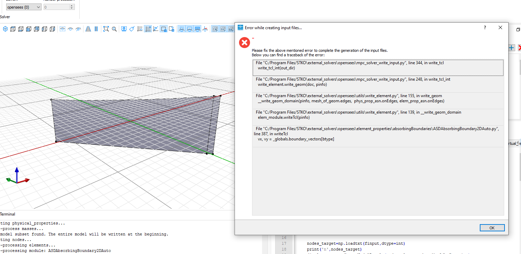This screenshot has height=254, width=521.
Task: Click the terminal line 'ting nodes...'
Action: tap(16, 240)
